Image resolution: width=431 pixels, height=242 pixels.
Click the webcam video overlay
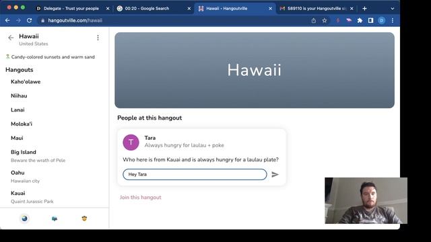[x=366, y=200]
